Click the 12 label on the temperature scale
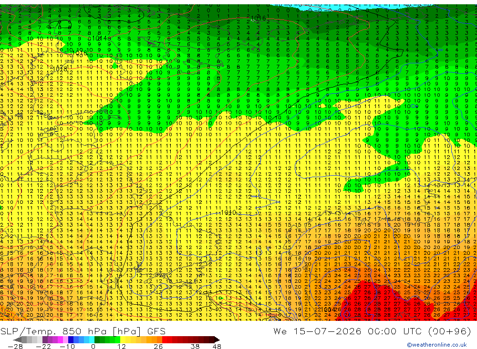The width and height of the screenshot is (477, 349). click(x=121, y=346)
